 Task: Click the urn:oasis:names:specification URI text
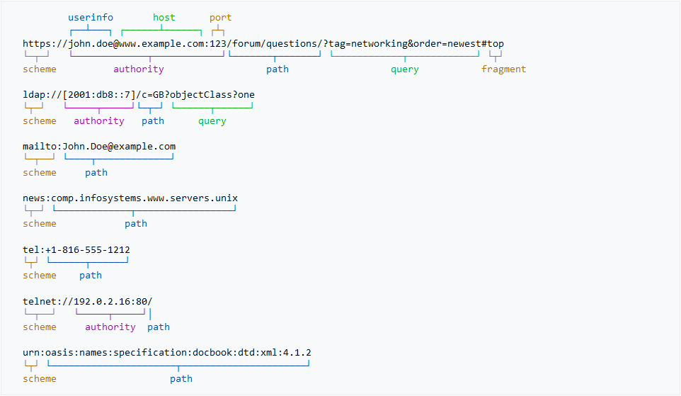167,353
